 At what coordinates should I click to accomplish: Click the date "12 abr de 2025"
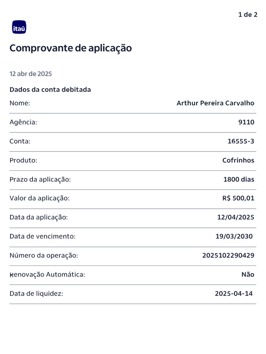[31, 74]
